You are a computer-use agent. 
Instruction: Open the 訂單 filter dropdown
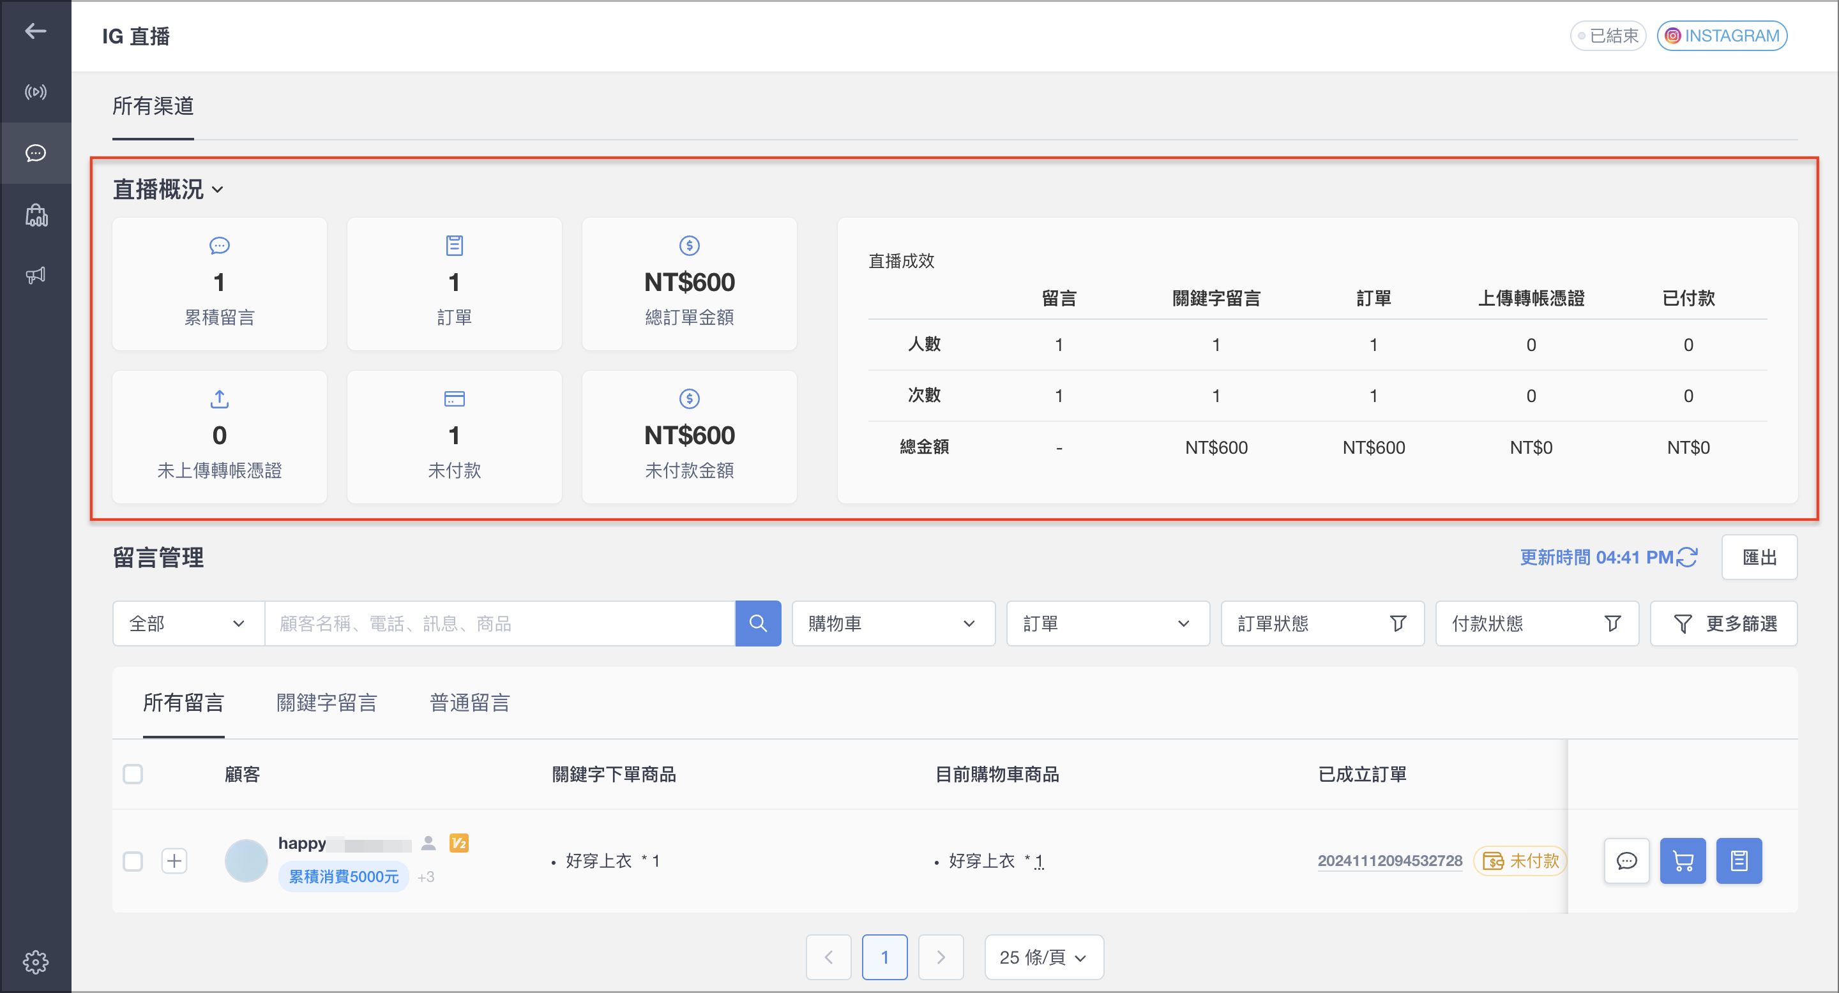(x=1108, y=623)
